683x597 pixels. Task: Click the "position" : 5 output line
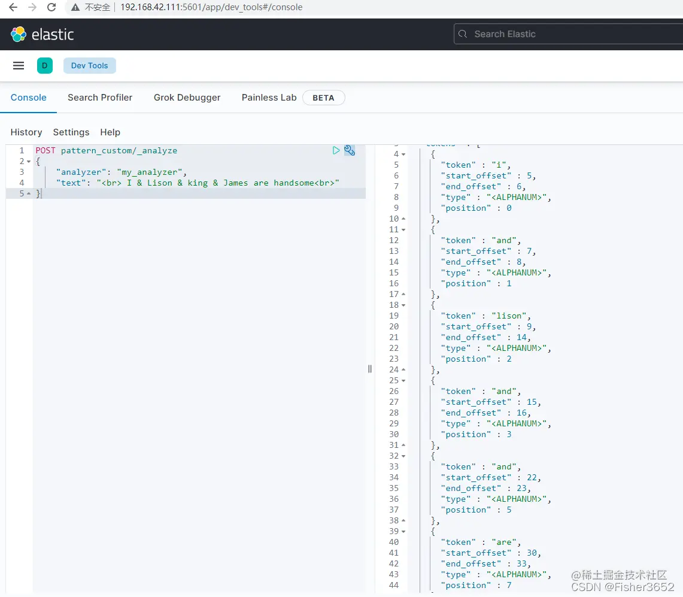pyautogui.click(x=476, y=510)
